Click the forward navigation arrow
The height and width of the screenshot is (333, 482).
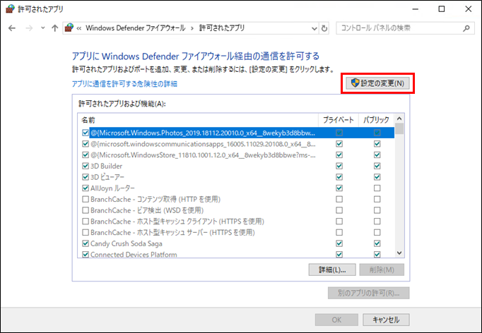pos(29,28)
